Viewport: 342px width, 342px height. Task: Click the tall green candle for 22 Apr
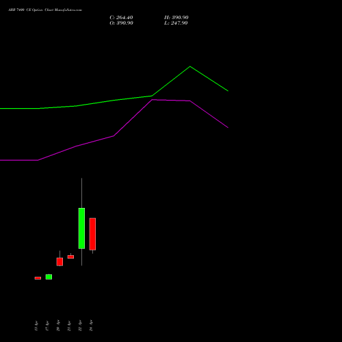click(x=81, y=228)
